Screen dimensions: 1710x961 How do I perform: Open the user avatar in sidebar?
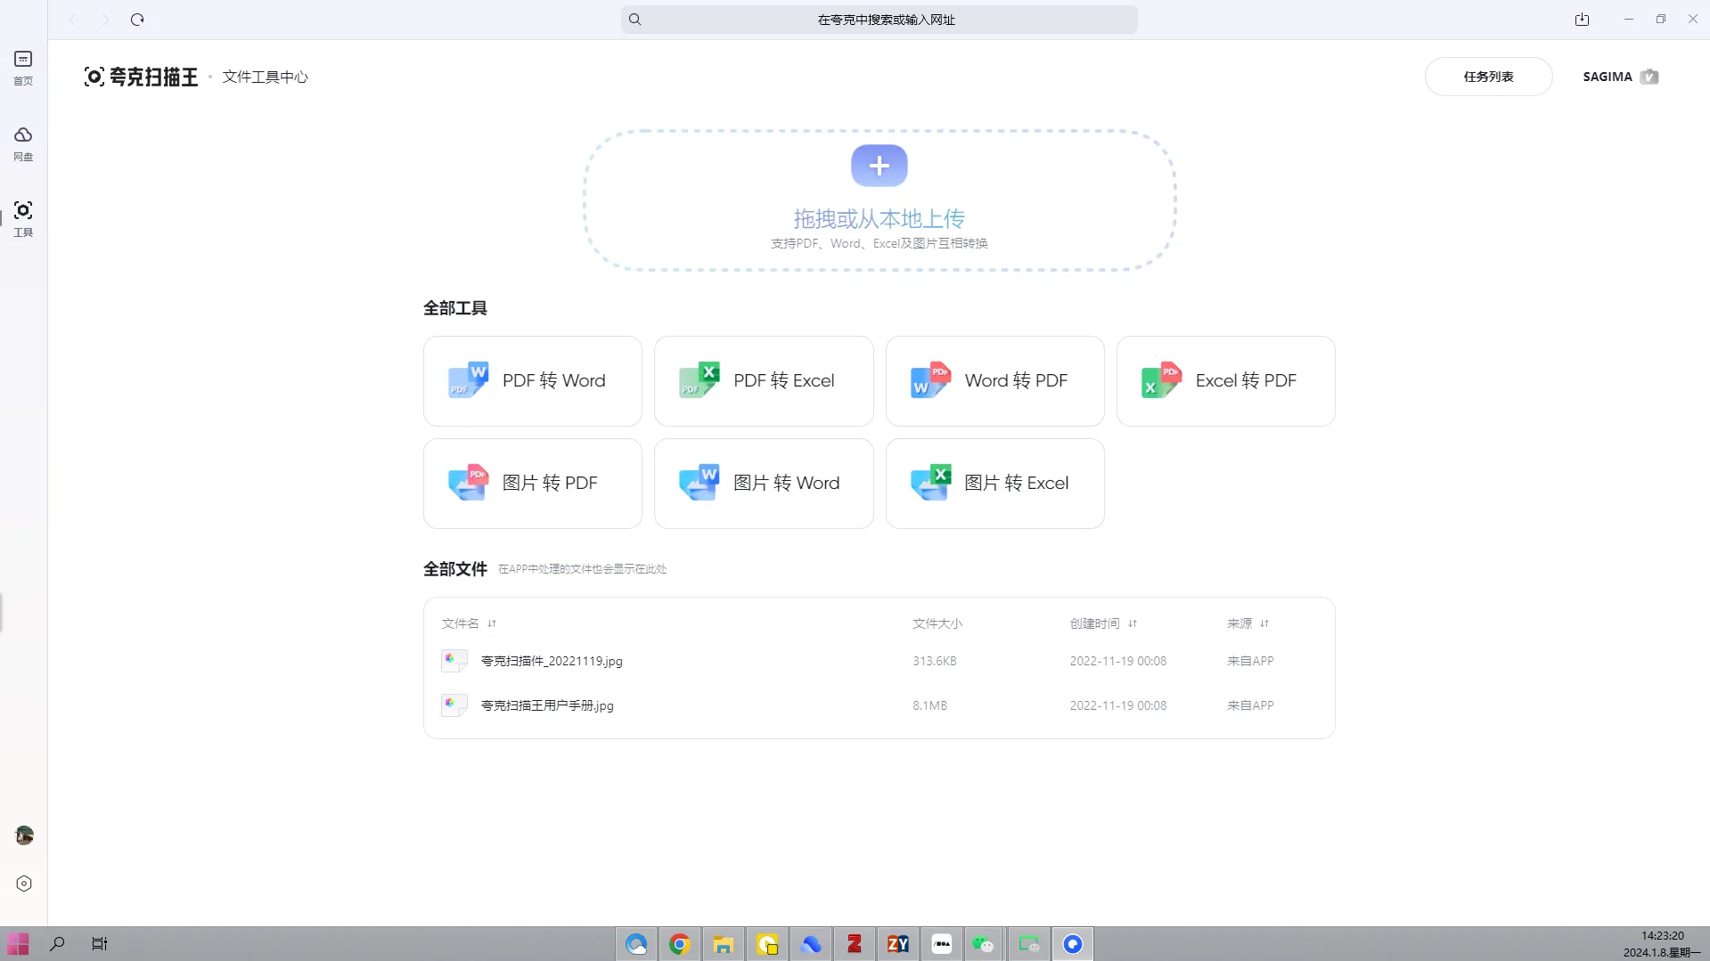[24, 835]
